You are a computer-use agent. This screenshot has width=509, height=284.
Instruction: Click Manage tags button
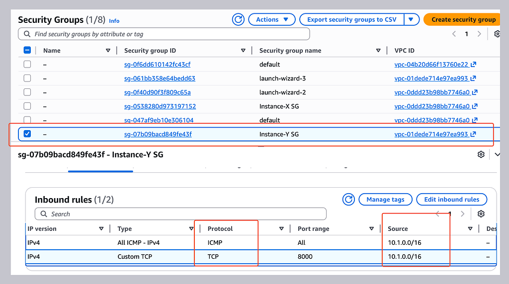385,200
